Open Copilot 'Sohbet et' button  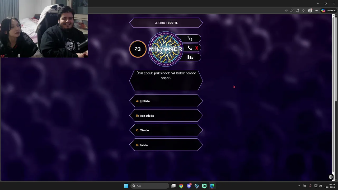pos(328,11)
